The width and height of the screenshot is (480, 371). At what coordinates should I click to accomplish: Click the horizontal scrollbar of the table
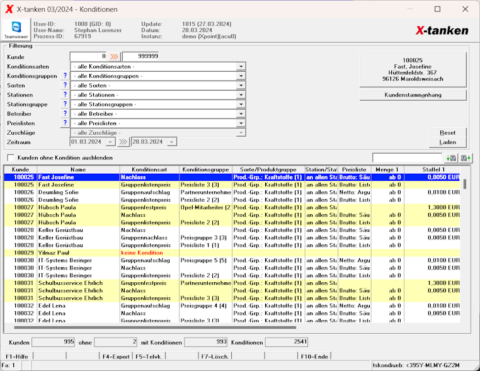(155, 328)
